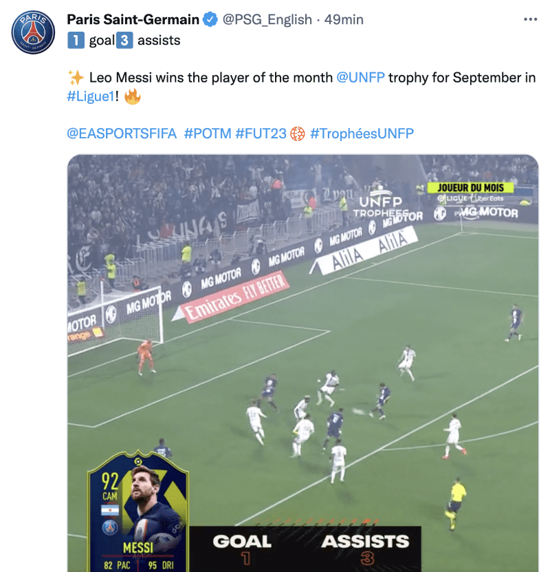Open the #FUT23 hashtag
The image size is (550, 572).
coord(261,134)
